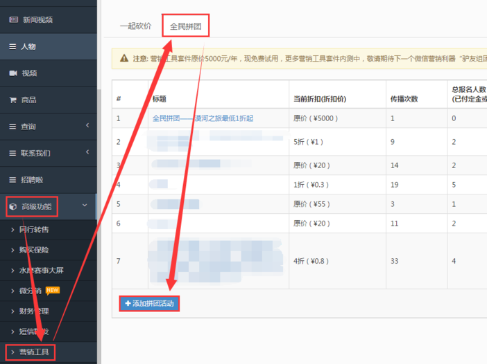Viewport: 487px width, 364px height.
Task: Click the shopping cart icon for 商品
Action: [x=12, y=100]
